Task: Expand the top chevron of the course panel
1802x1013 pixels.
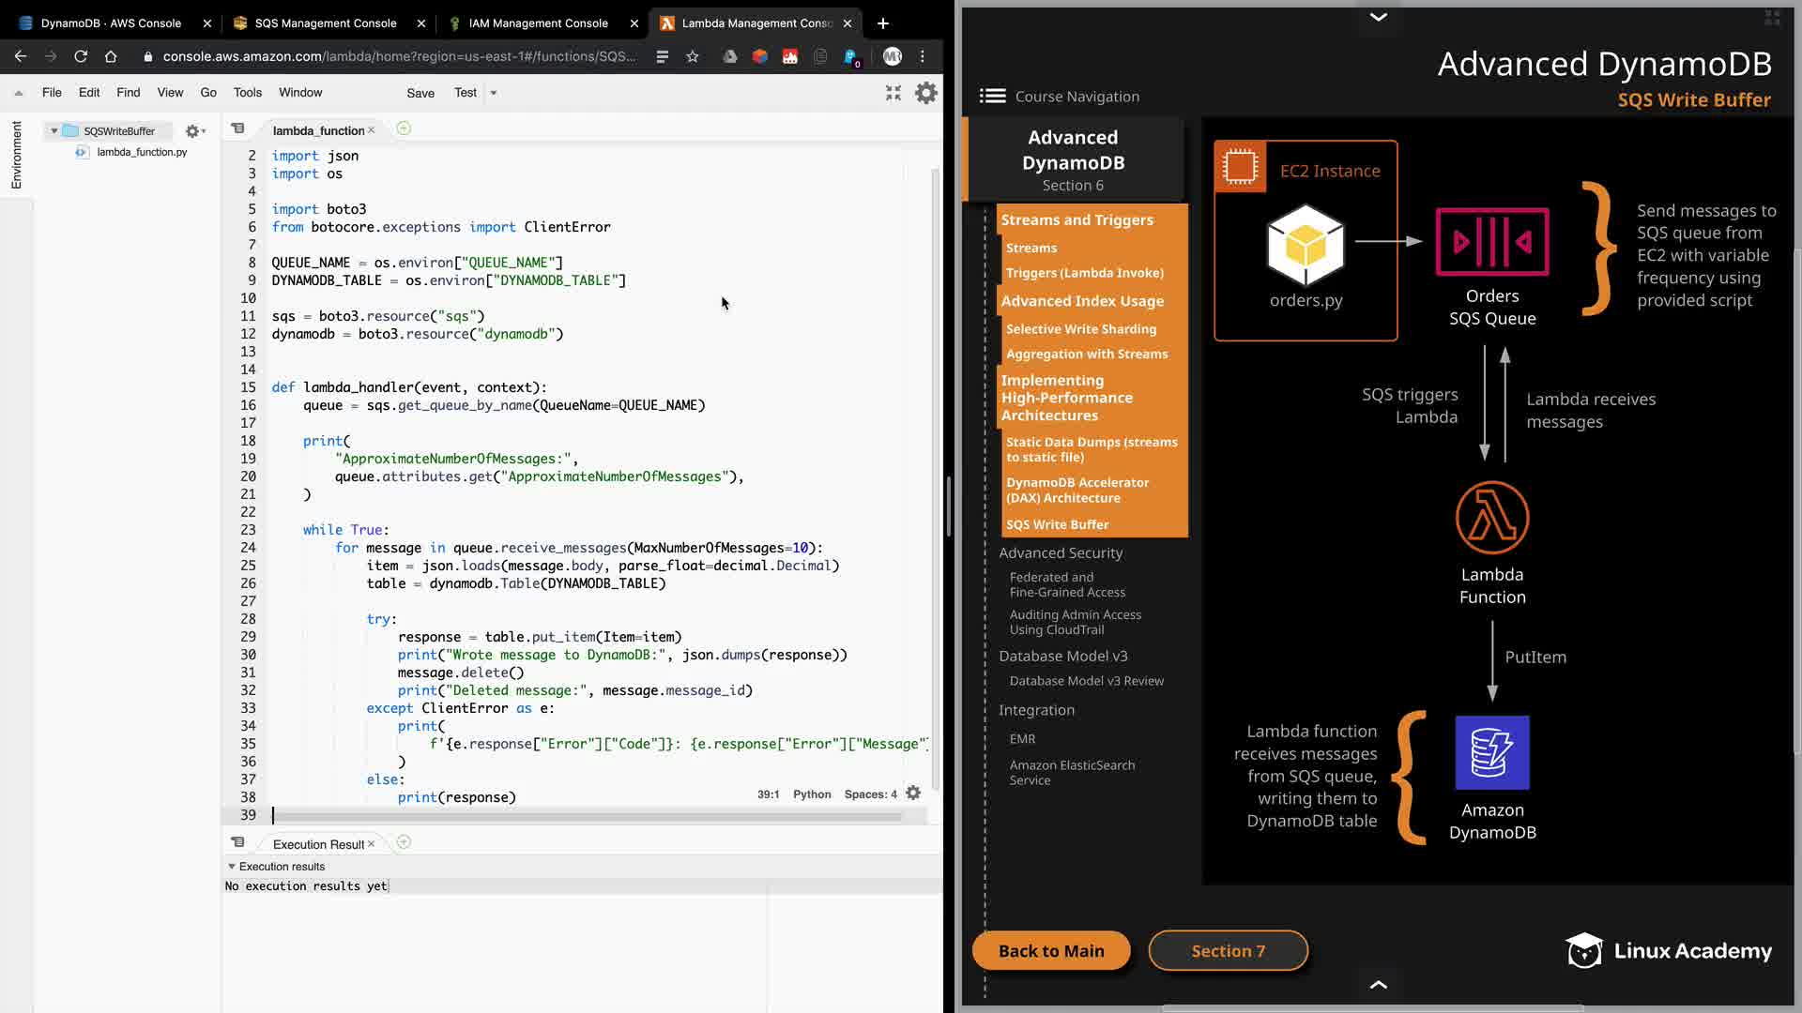Action: coord(1378,17)
